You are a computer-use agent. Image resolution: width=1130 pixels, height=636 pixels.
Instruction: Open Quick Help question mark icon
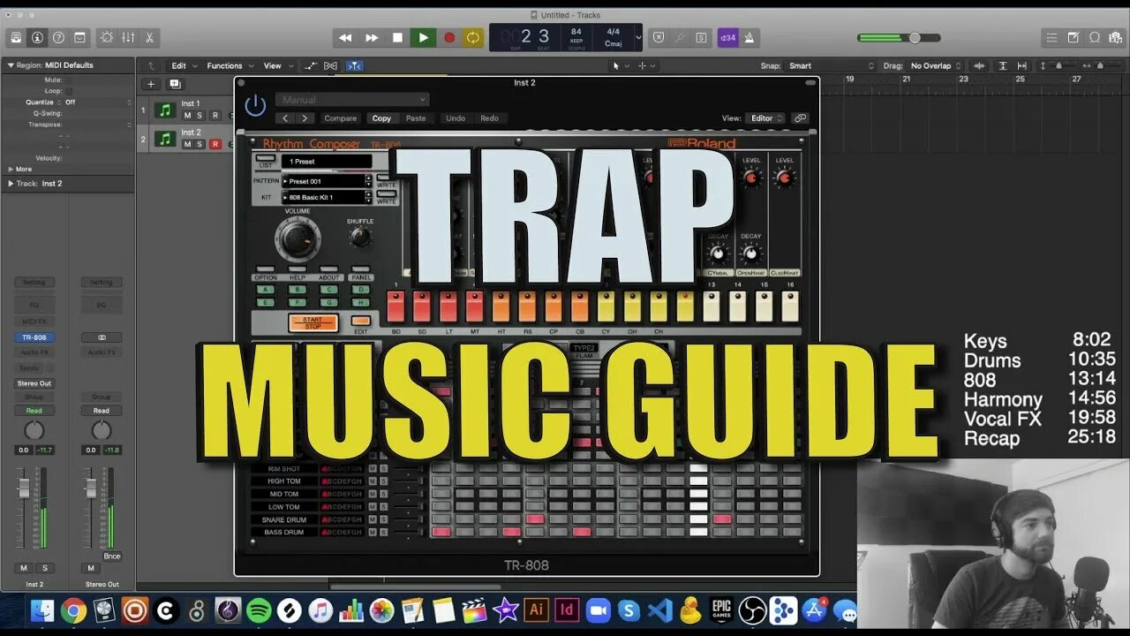58,37
